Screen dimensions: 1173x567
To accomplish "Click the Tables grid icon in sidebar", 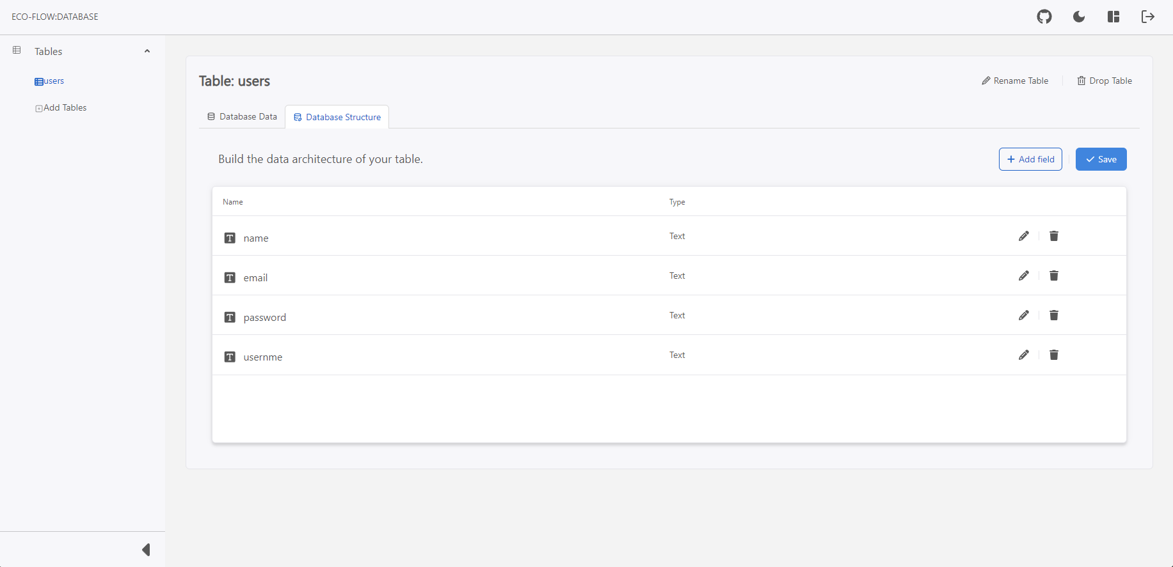I will click(x=17, y=50).
